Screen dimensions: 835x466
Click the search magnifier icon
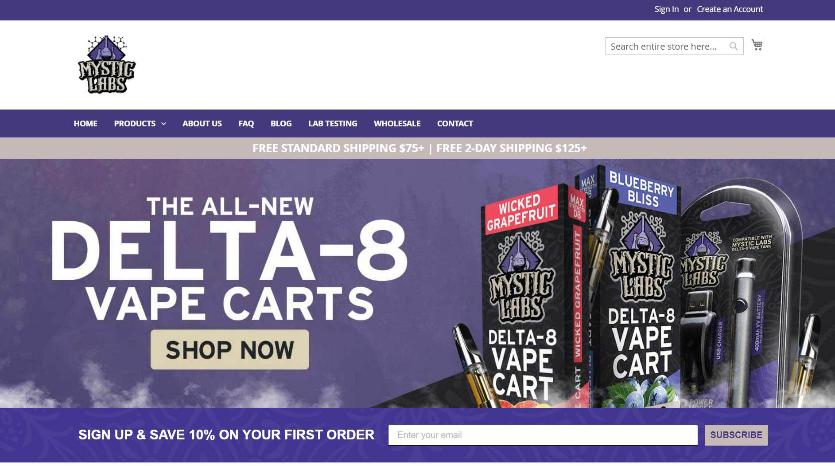[x=734, y=46]
